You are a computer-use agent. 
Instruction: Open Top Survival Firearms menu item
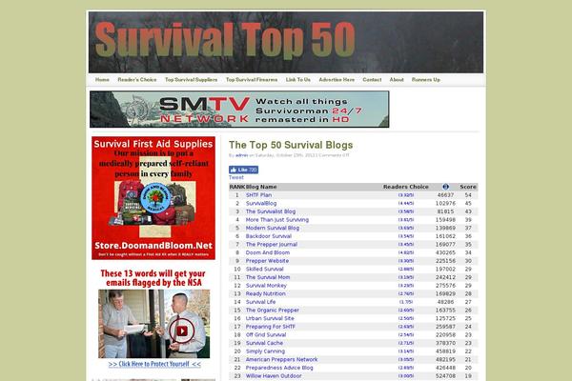[x=252, y=79]
